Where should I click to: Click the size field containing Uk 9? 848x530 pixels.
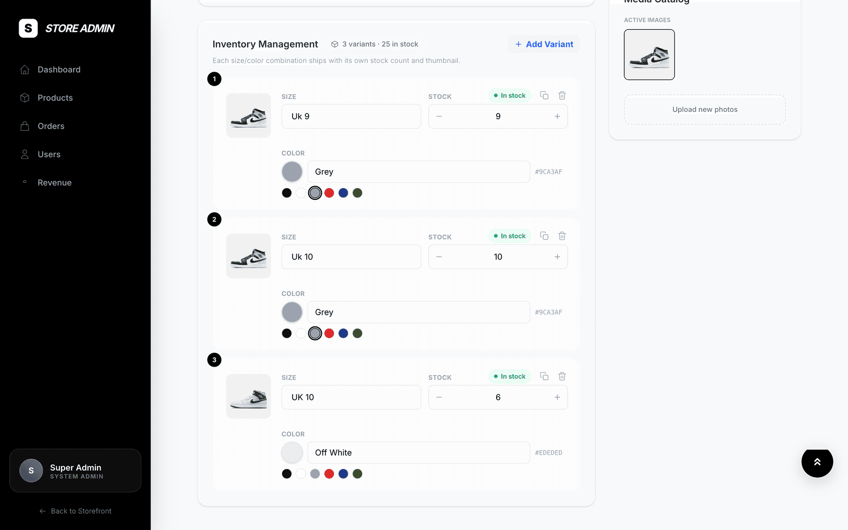coord(351,117)
